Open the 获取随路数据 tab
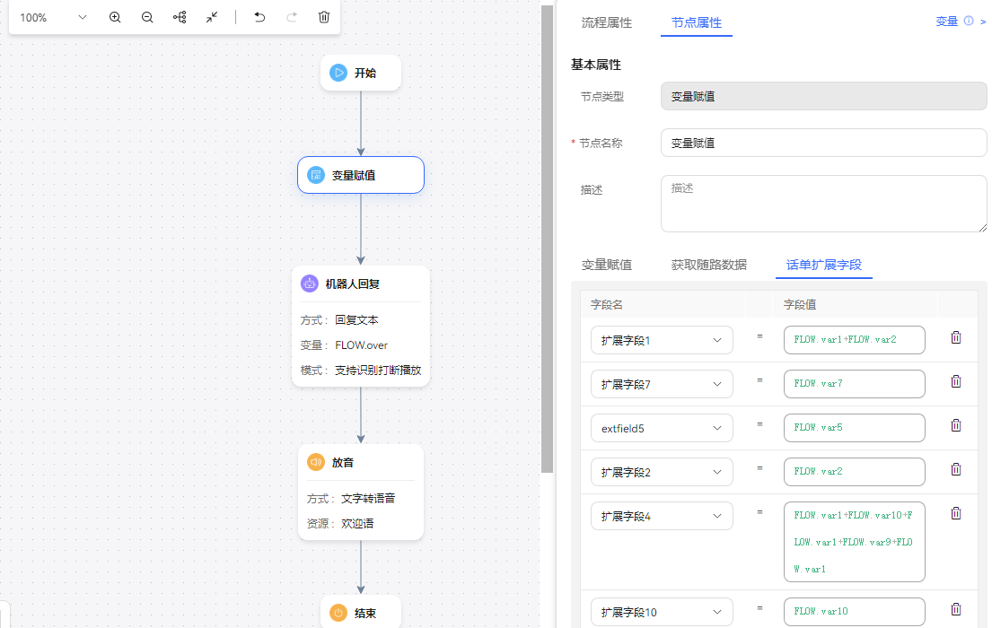This screenshot has width=992, height=628. (708, 265)
